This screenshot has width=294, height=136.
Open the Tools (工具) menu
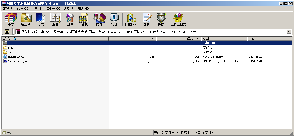point(37,8)
